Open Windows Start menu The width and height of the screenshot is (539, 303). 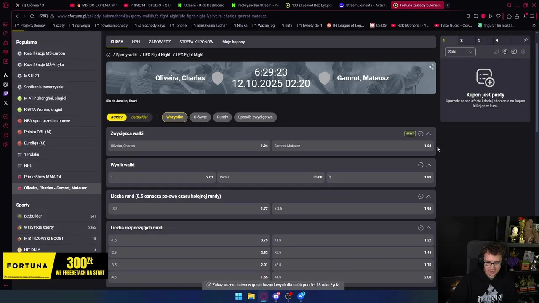click(239, 296)
